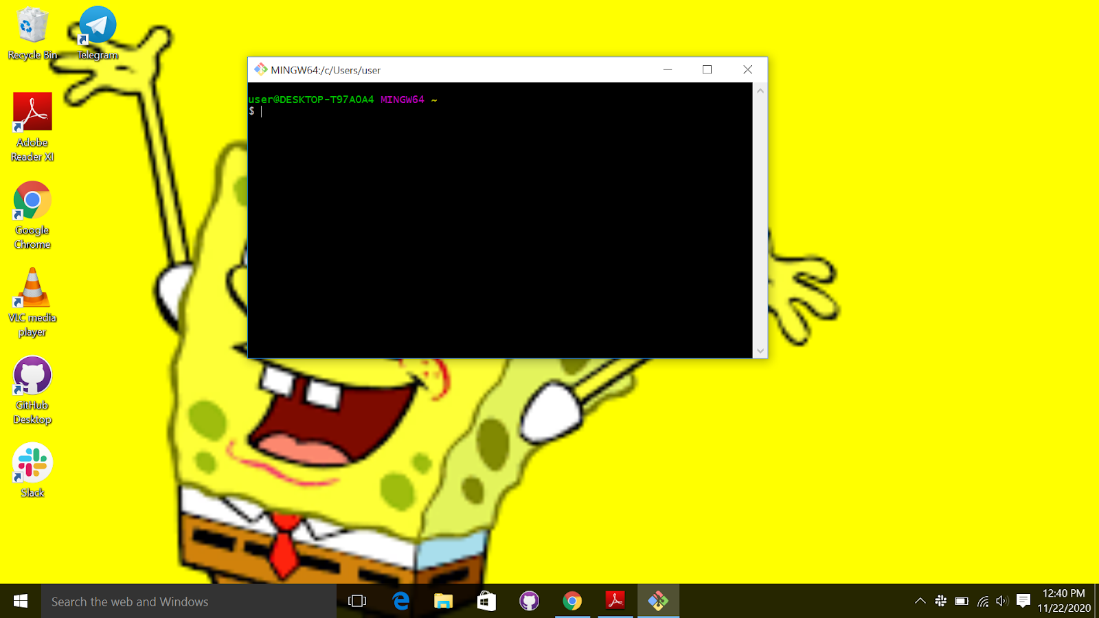
Task: Click the purple MINGW64 prompt text
Action: tap(403, 100)
